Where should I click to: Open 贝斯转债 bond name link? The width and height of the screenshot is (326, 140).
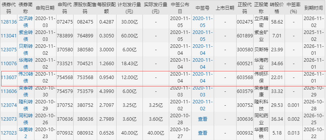click(26, 49)
